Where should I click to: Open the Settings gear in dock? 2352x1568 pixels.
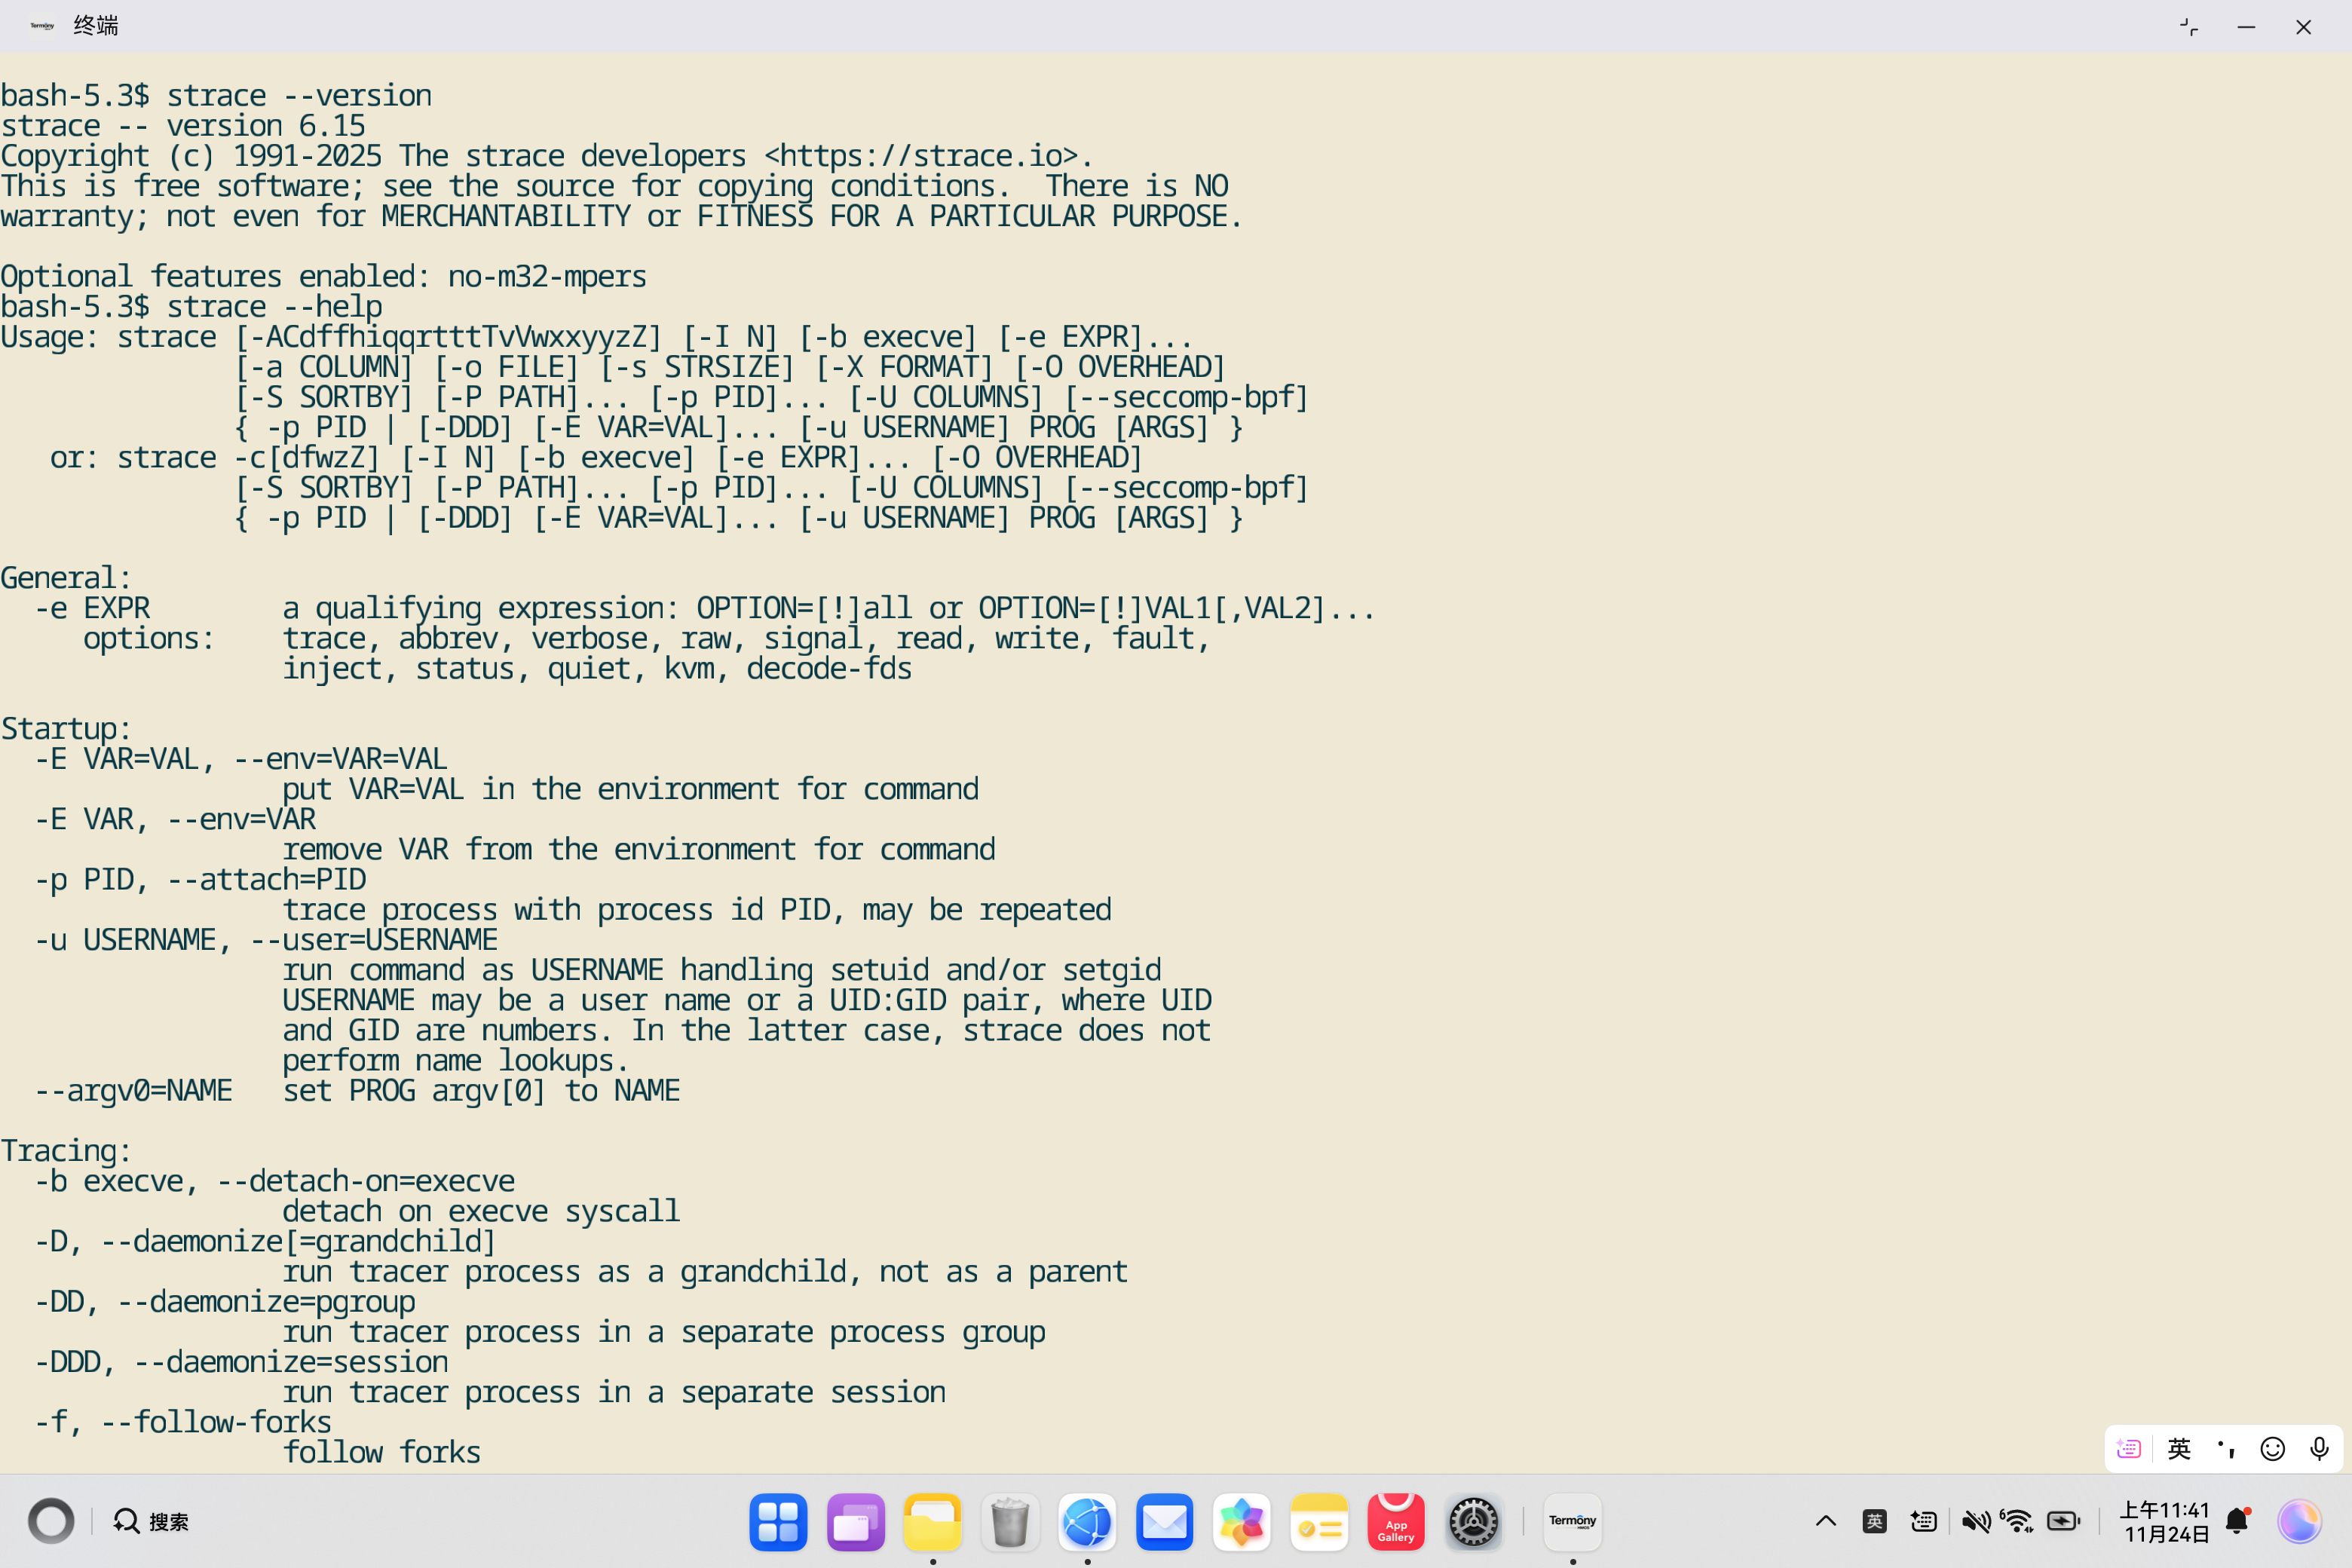(x=1473, y=1522)
